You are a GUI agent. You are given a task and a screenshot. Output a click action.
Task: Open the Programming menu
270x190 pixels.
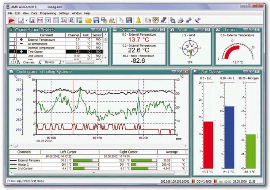pos(47,13)
